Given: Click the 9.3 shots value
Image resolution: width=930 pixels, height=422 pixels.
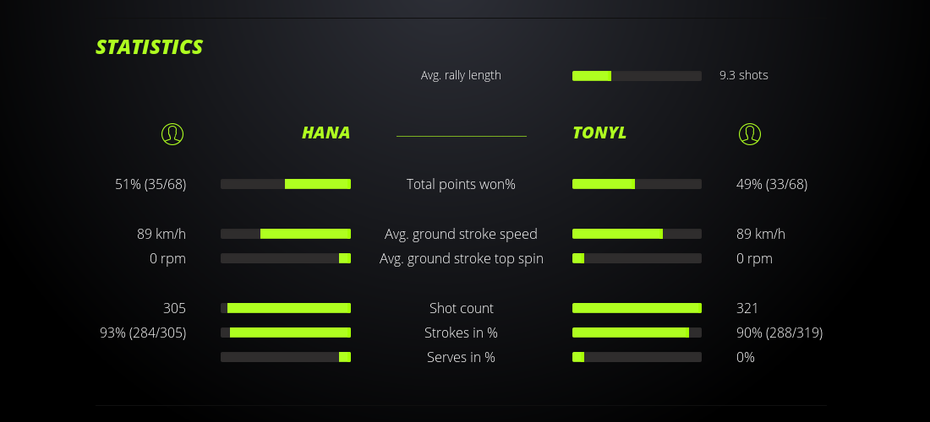Looking at the screenshot, I should pos(743,75).
